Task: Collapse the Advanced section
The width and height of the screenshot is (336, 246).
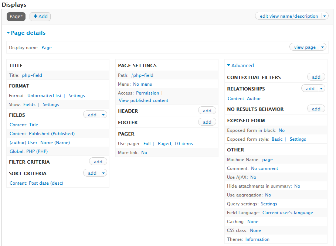Action: (240, 66)
